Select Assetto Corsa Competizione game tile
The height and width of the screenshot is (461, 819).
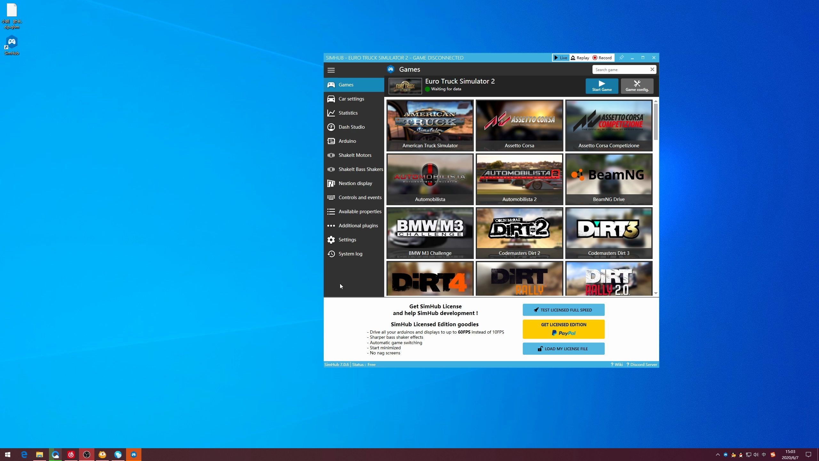point(608,125)
